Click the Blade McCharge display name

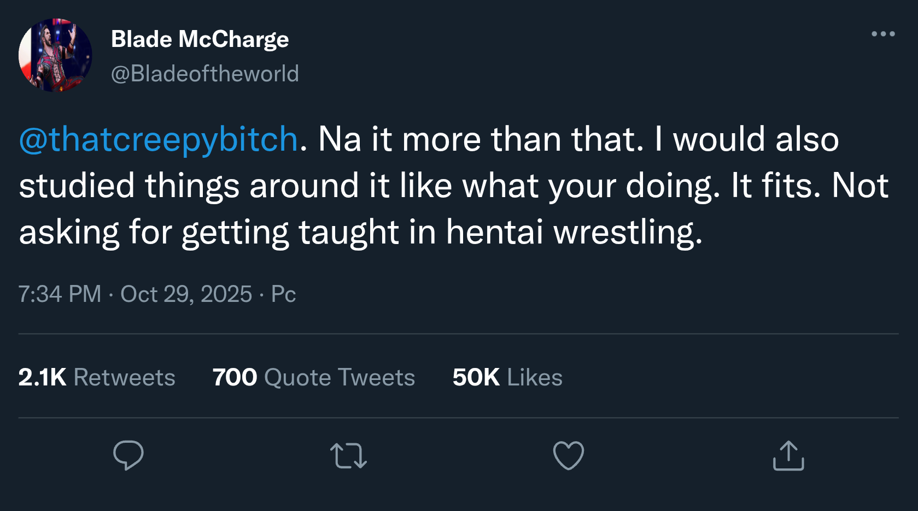click(x=200, y=39)
